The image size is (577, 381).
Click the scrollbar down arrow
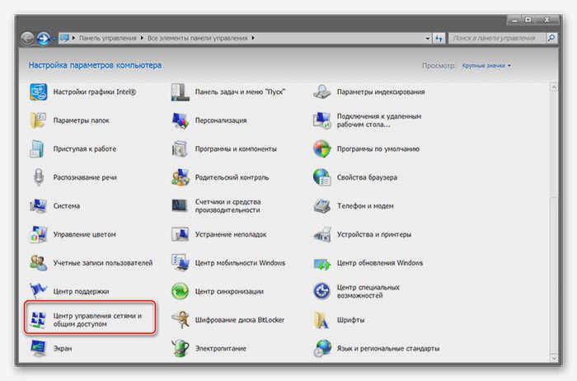pos(554,358)
